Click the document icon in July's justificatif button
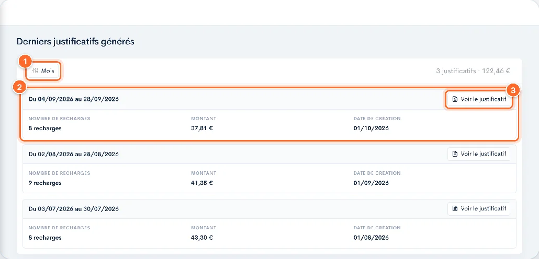Viewport: 539px width, 259px height. 455,208
